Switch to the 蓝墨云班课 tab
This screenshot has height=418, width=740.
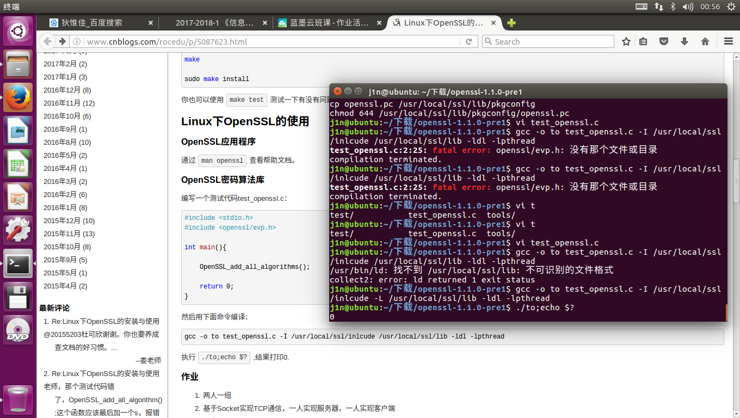[x=329, y=23]
